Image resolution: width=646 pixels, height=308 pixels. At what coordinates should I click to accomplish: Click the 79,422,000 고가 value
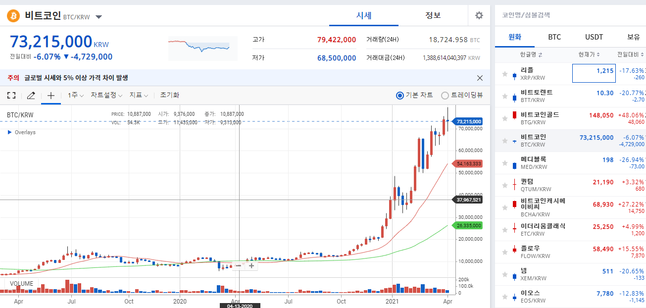click(337, 40)
